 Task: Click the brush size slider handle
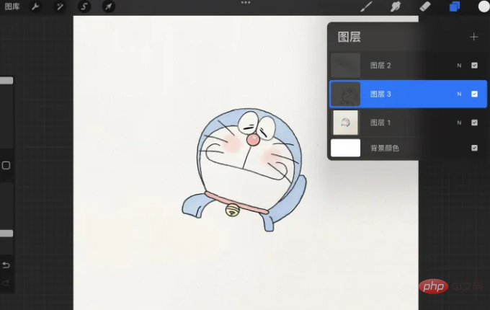(6, 81)
